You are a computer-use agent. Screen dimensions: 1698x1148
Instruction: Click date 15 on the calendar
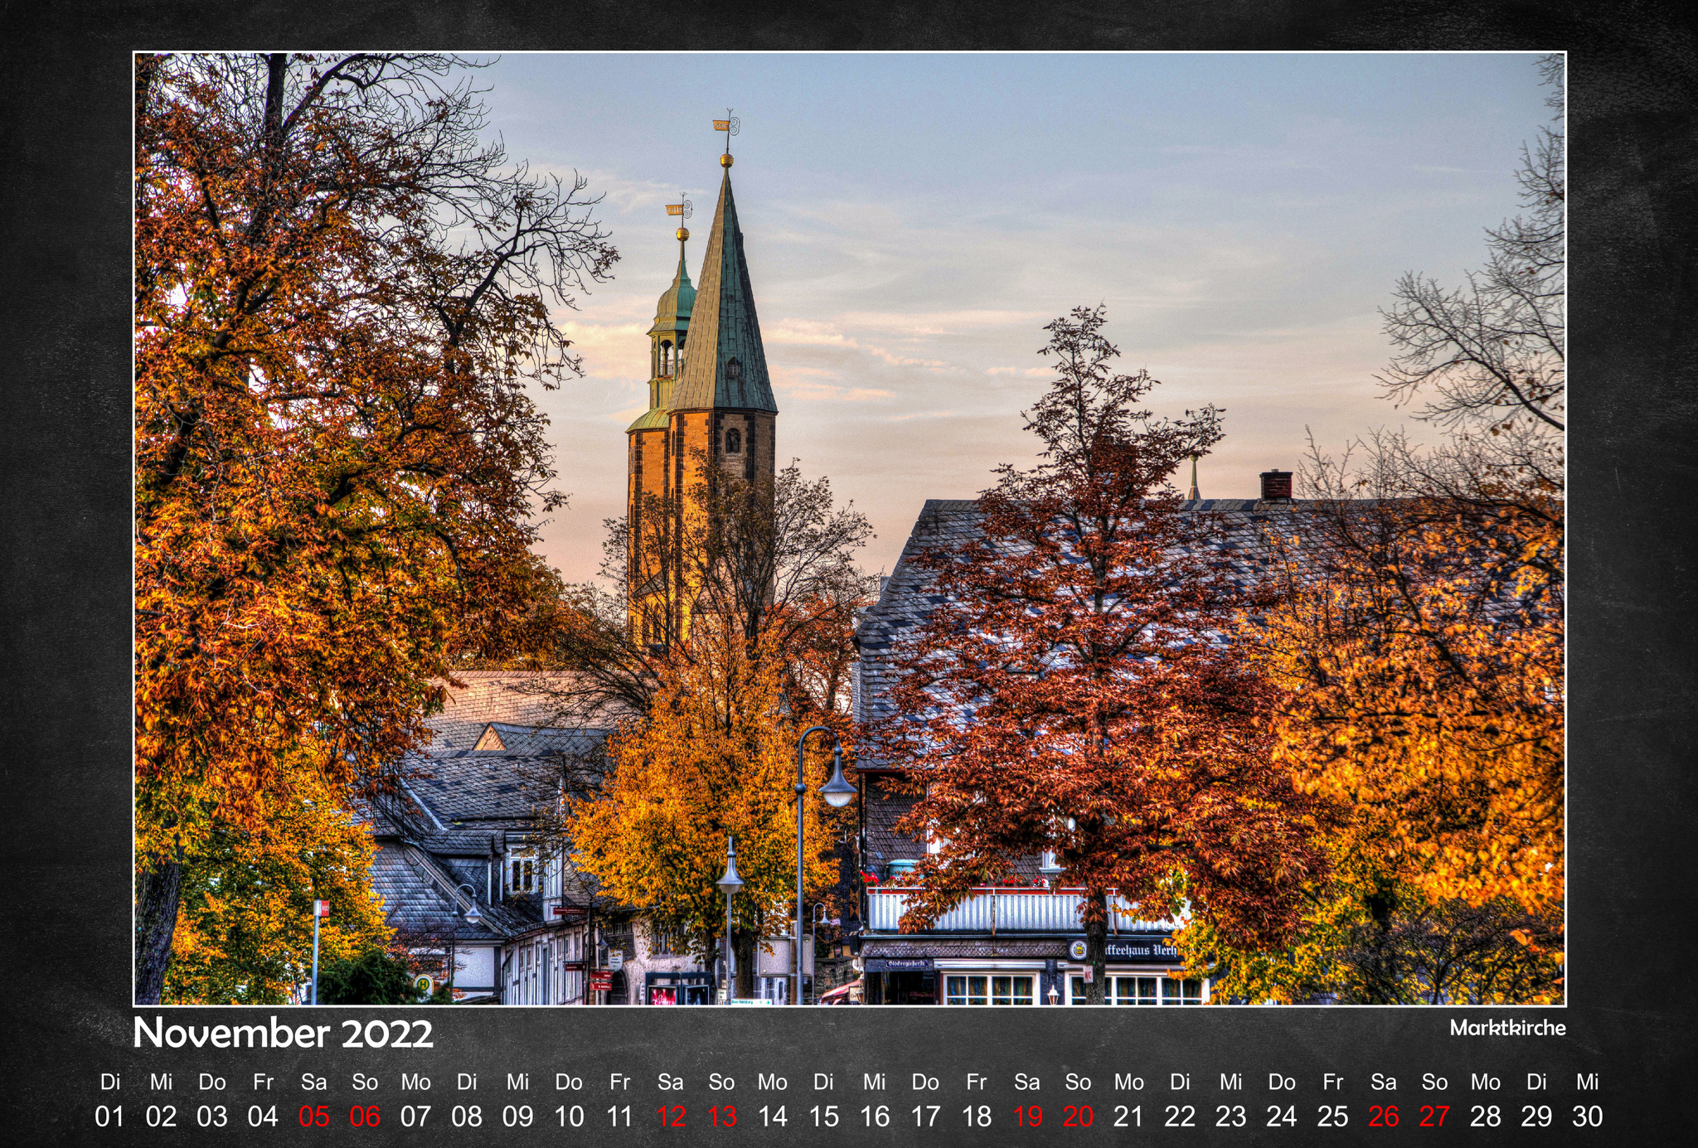(823, 1117)
